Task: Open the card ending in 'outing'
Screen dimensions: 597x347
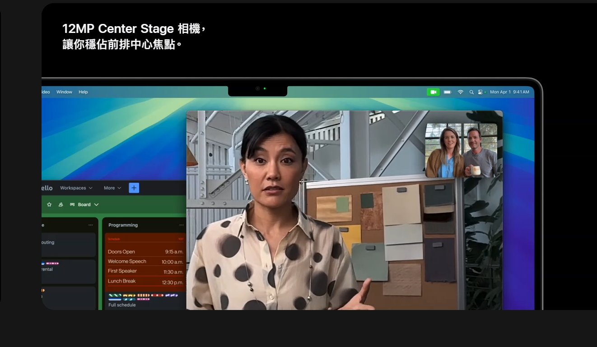Action: click(x=69, y=245)
